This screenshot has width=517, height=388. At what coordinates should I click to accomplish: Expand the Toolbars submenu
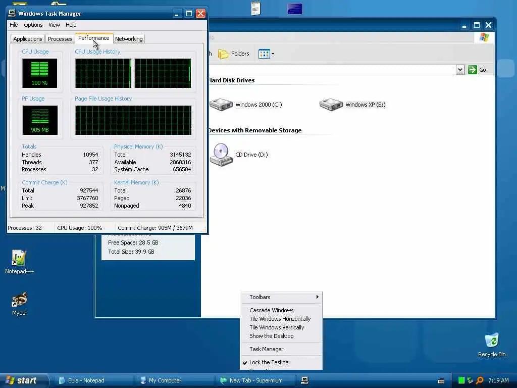281,297
